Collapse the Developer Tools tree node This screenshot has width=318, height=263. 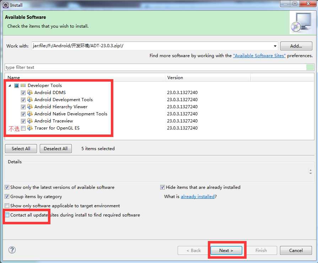pos(10,86)
